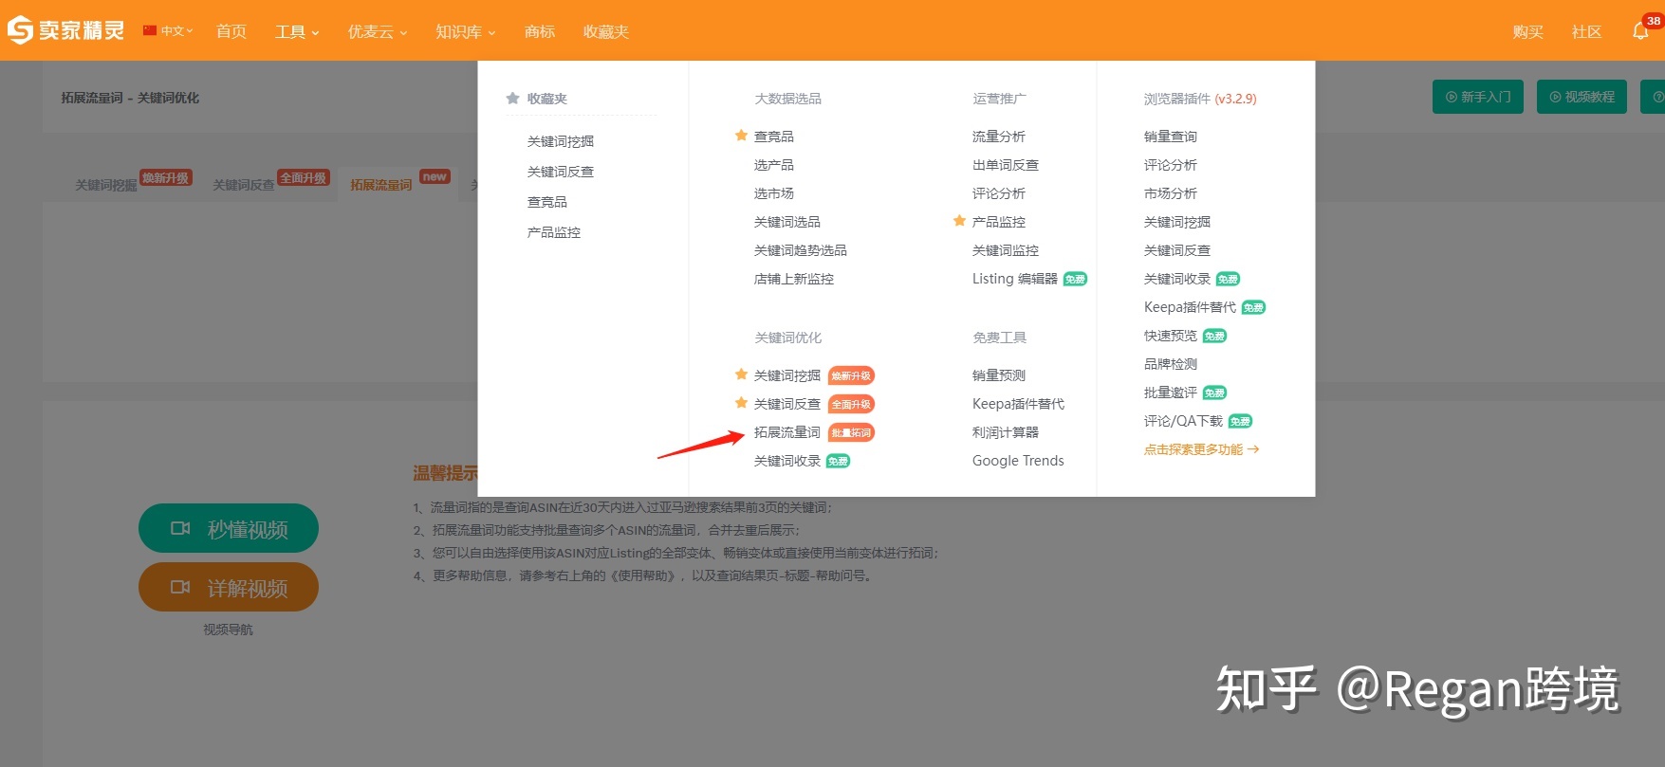Screen dimensions: 1665x767
Task: Open Listing 编辑器 in 运营推广
Action: [1014, 279]
